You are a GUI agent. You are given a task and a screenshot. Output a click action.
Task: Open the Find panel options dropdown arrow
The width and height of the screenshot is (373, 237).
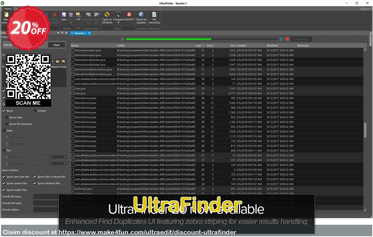[x=58, y=33]
